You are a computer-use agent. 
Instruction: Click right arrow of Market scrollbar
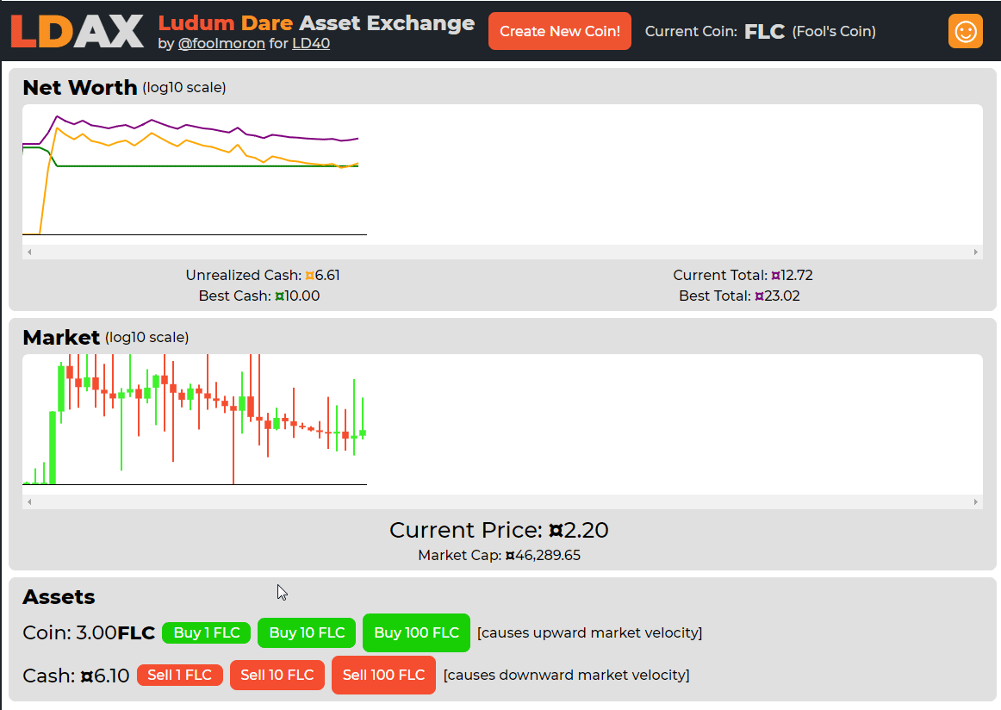[x=975, y=501]
